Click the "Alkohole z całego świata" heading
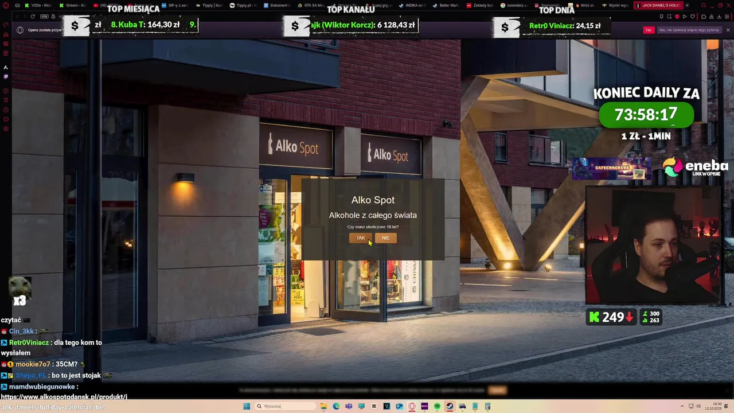734x413 pixels. 373,215
